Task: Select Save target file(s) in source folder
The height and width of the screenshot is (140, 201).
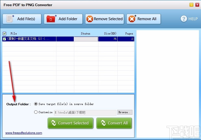Action: point(36,104)
